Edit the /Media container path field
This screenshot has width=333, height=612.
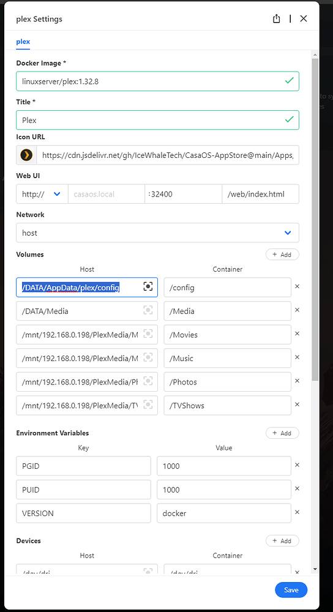click(x=228, y=311)
